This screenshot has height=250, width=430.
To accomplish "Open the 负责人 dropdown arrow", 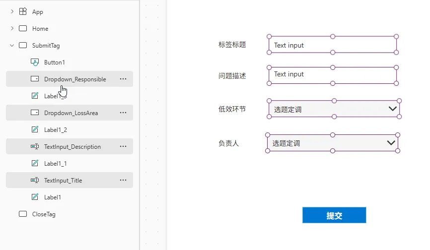I will pyautogui.click(x=391, y=143).
